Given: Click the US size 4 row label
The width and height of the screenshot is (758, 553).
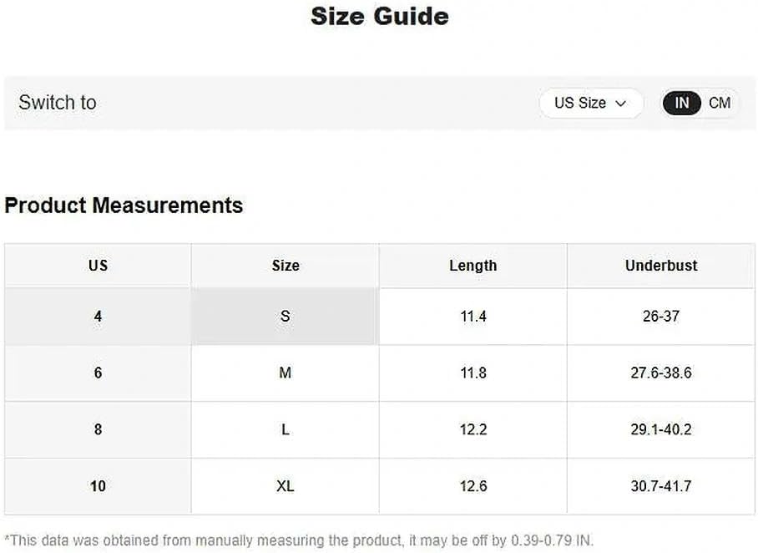Looking at the screenshot, I should [x=99, y=317].
